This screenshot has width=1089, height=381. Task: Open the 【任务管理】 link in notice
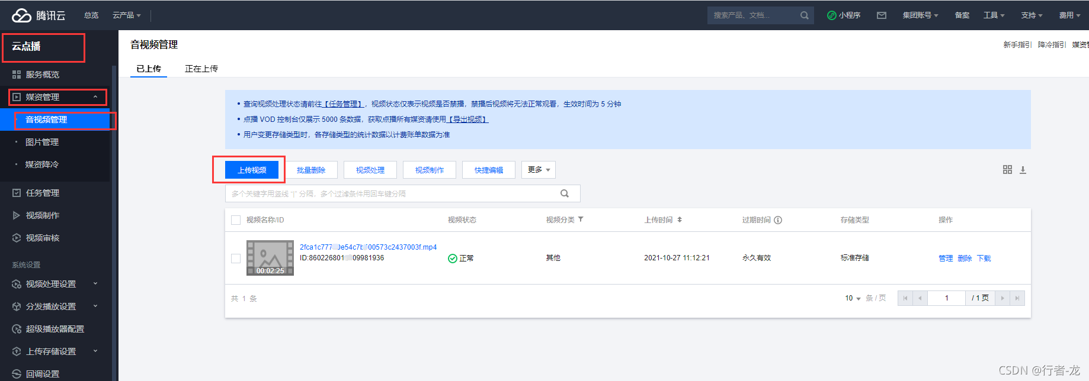344,104
